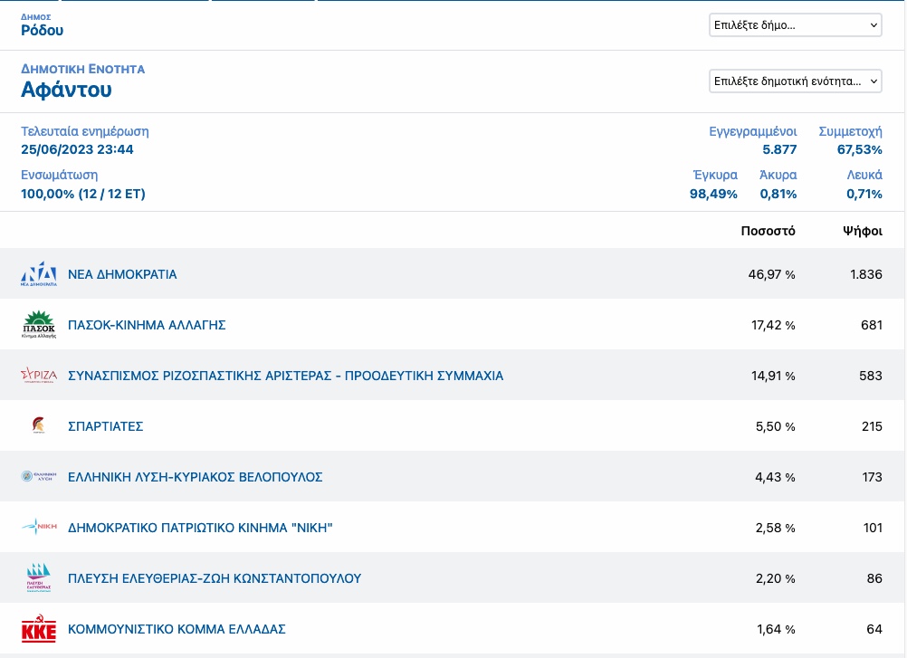Open the ΠΑΣΟΚ-ΚΙΝΗΜΑ ΑΛΛΑΓΗΣ link
This screenshot has width=907, height=658.
pyautogui.click(x=147, y=325)
